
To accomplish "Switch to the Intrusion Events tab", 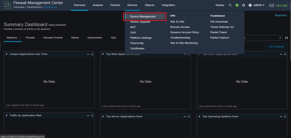I will (x=53, y=37).
